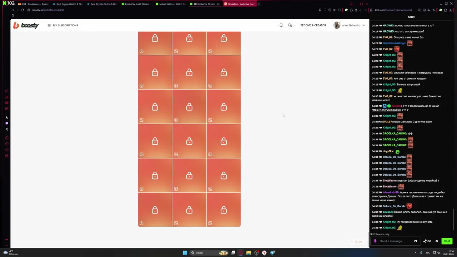Go back in browser history

13,10
